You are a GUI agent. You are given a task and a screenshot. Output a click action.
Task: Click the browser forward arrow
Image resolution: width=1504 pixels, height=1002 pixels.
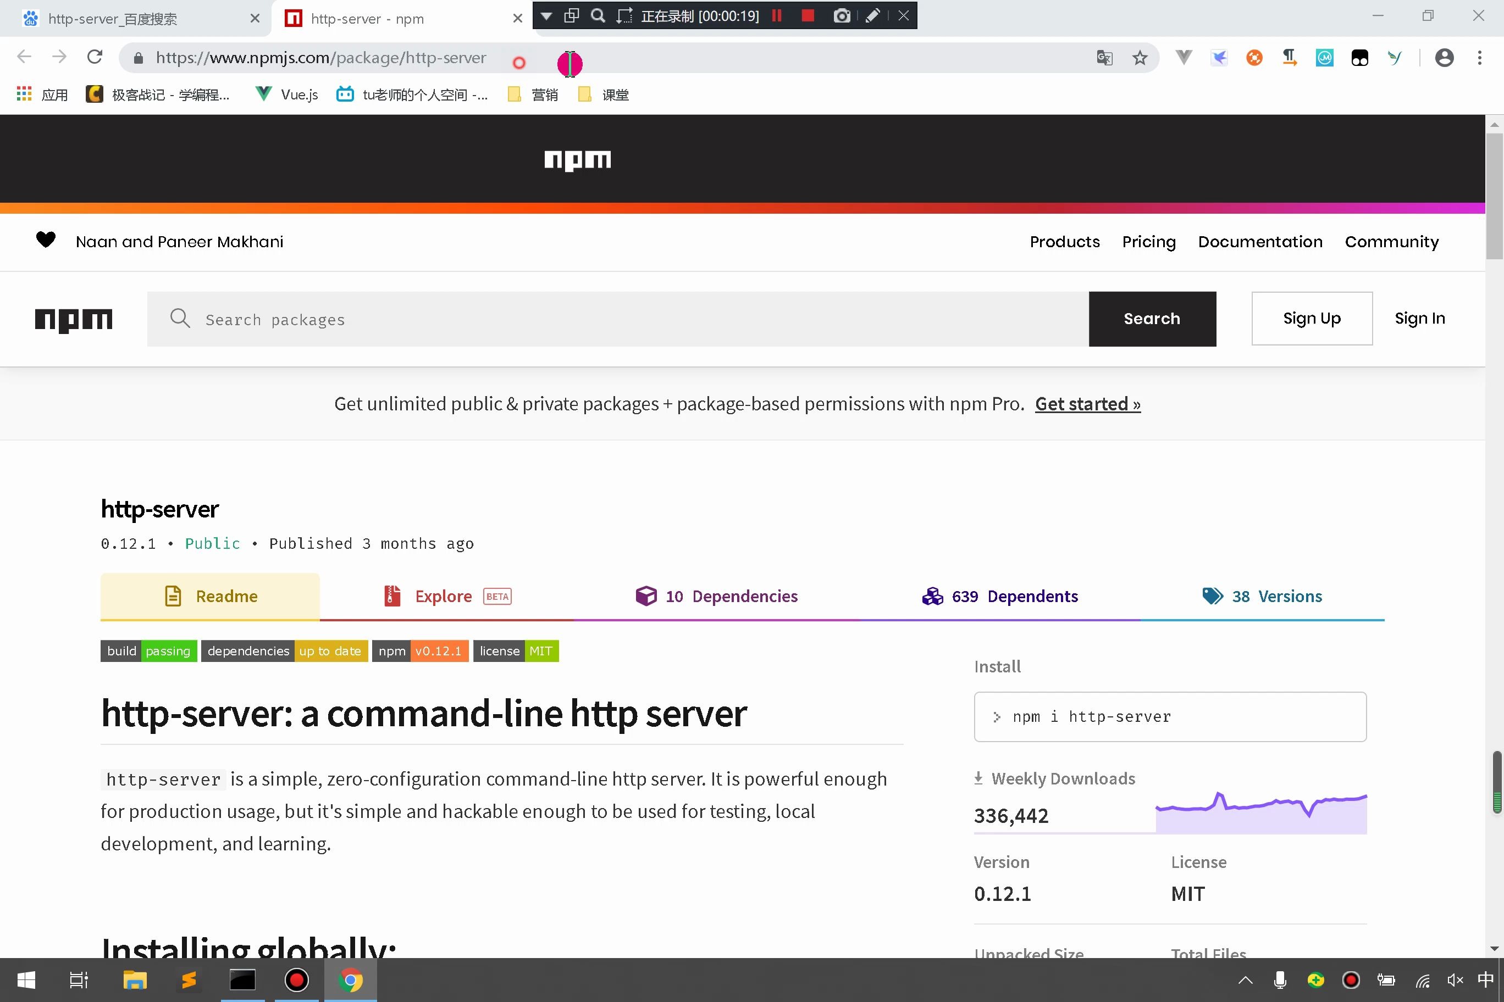59,58
